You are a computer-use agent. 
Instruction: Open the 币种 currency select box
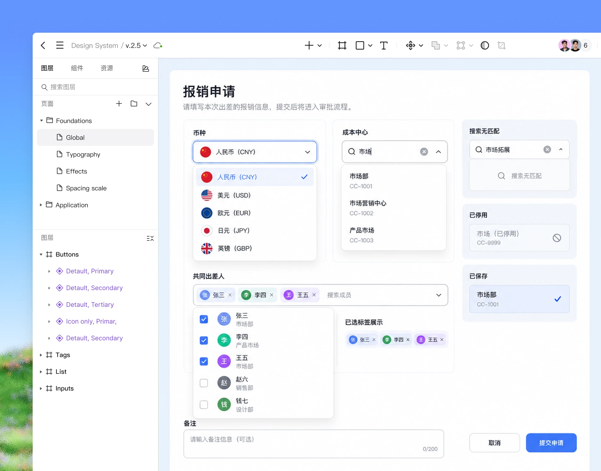click(x=255, y=152)
